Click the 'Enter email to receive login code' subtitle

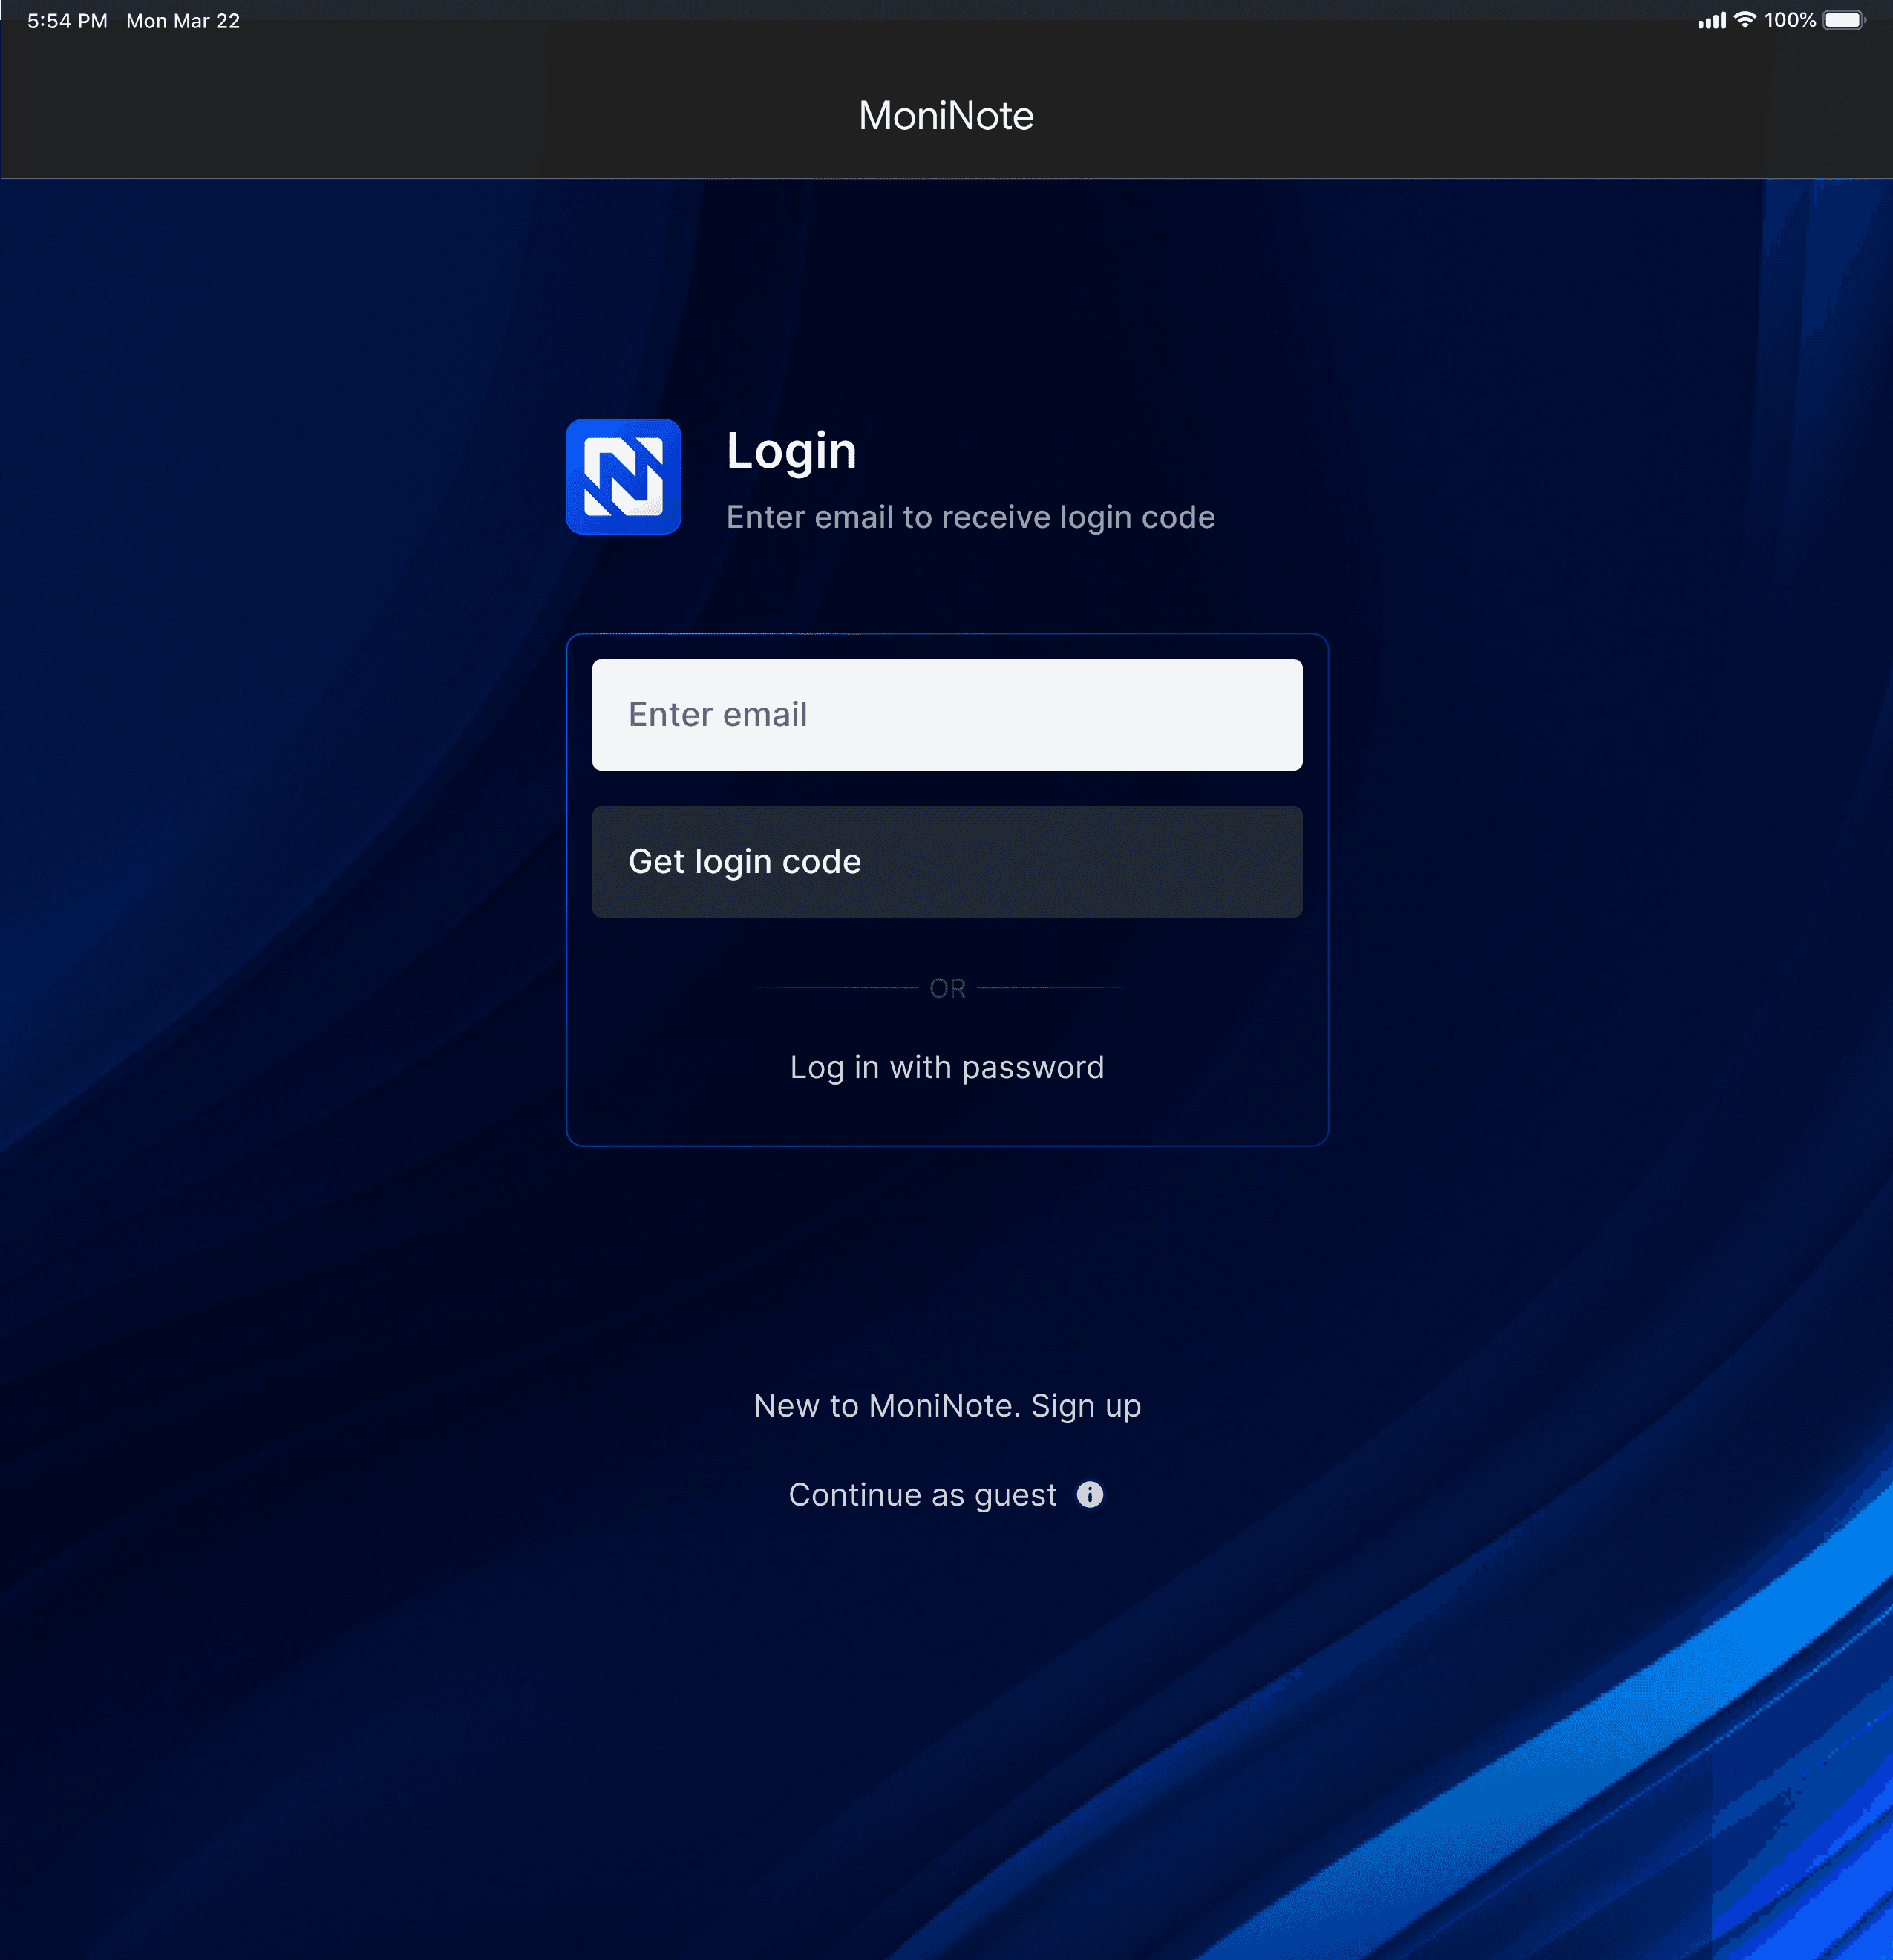coord(970,517)
